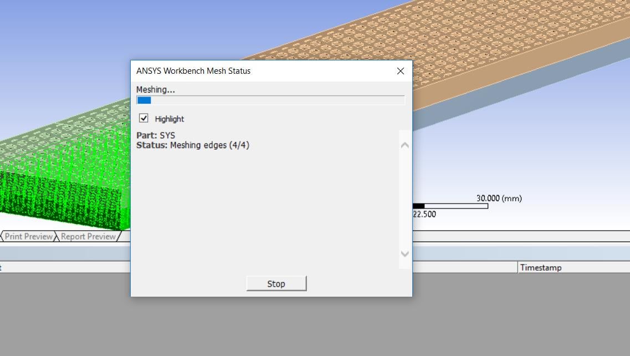The image size is (630, 356).
Task: Click the ANSYS Workbench Mesh Status title
Action: click(193, 71)
